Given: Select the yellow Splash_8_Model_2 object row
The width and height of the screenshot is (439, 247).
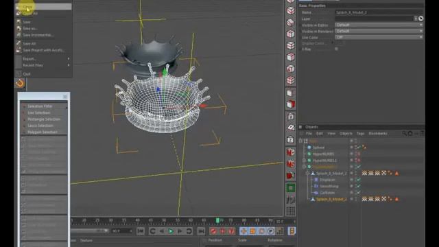Looking at the screenshot, I should 331,199.
